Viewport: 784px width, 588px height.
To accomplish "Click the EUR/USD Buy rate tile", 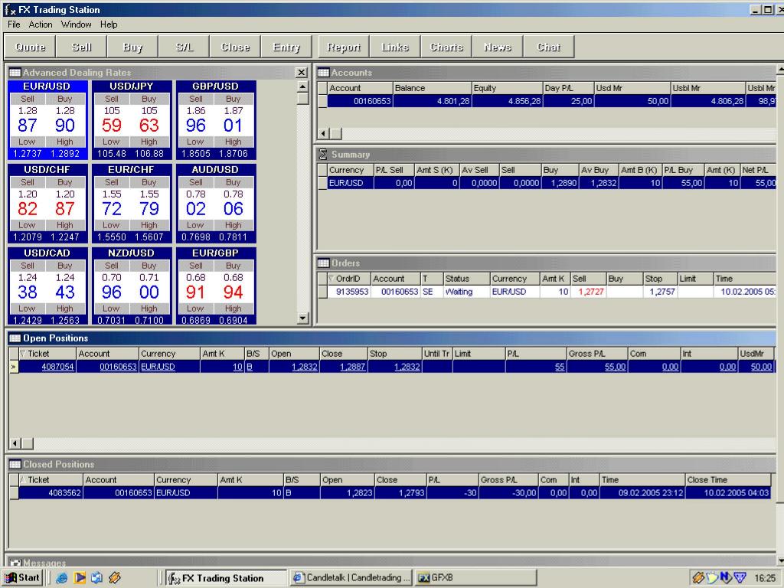I will click(x=65, y=120).
